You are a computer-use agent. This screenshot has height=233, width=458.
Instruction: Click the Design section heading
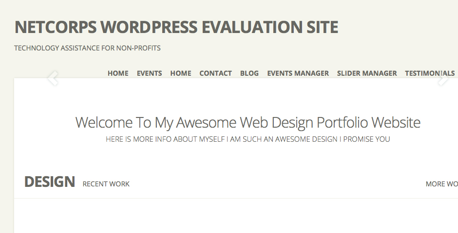click(50, 182)
